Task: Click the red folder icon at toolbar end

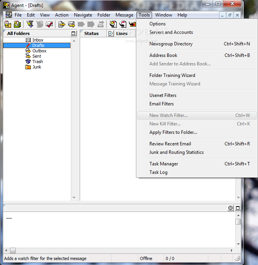Action: coord(132,24)
